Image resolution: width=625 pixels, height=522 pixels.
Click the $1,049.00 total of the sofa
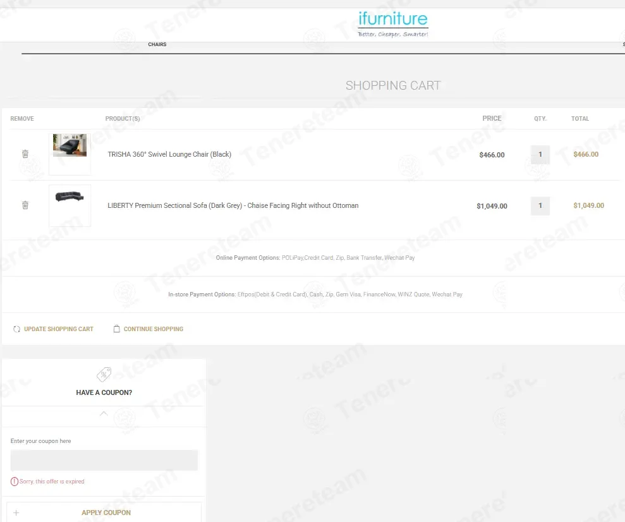pyautogui.click(x=589, y=205)
